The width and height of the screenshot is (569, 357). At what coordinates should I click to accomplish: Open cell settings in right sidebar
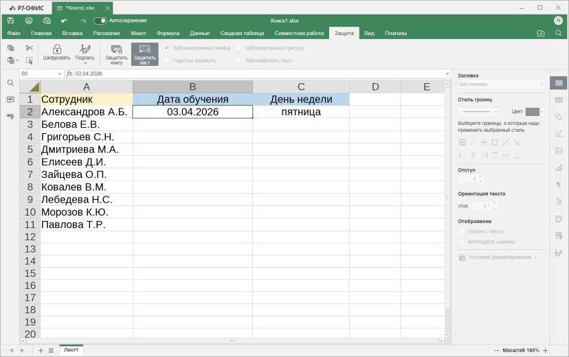click(559, 83)
